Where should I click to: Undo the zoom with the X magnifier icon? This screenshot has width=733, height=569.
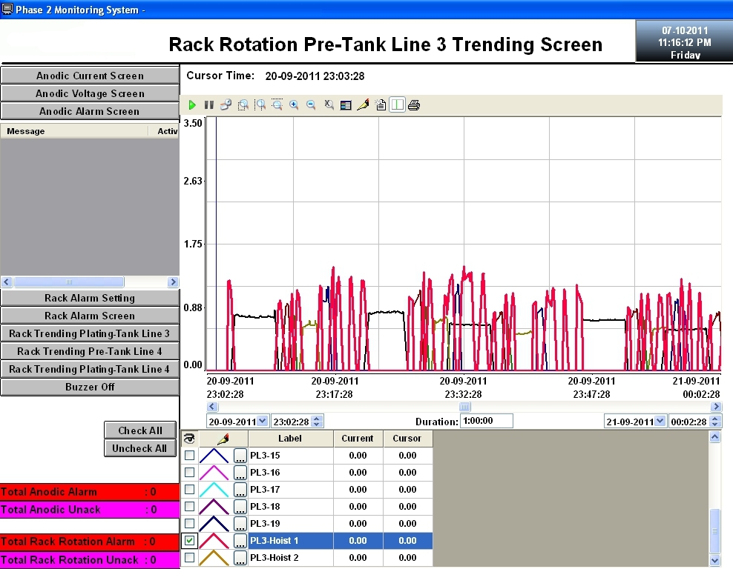click(329, 104)
